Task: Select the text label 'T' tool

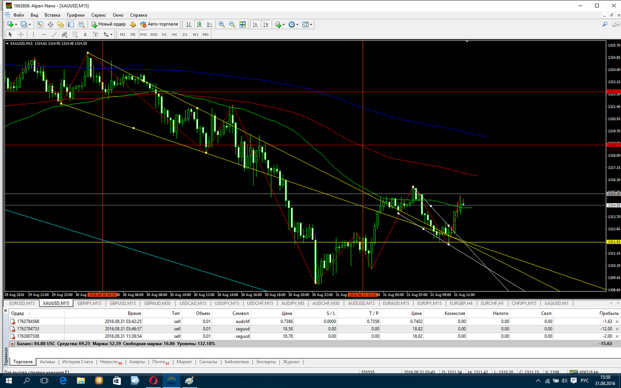Action: click(x=95, y=34)
